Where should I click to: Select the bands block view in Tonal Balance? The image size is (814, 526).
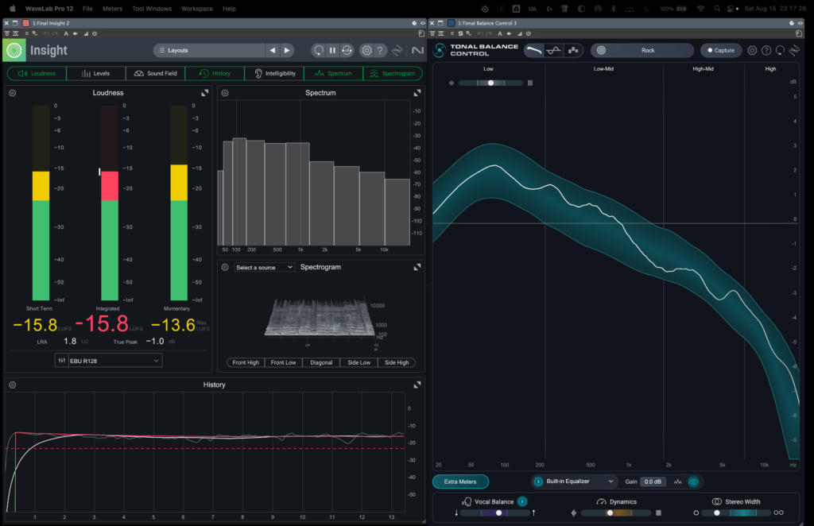pyautogui.click(x=573, y=50)
